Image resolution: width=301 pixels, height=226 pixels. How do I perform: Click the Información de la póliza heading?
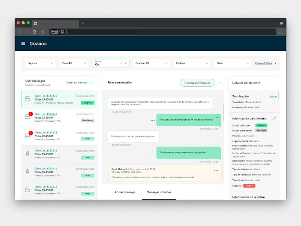pyautogui.click(x=248, y=197)
